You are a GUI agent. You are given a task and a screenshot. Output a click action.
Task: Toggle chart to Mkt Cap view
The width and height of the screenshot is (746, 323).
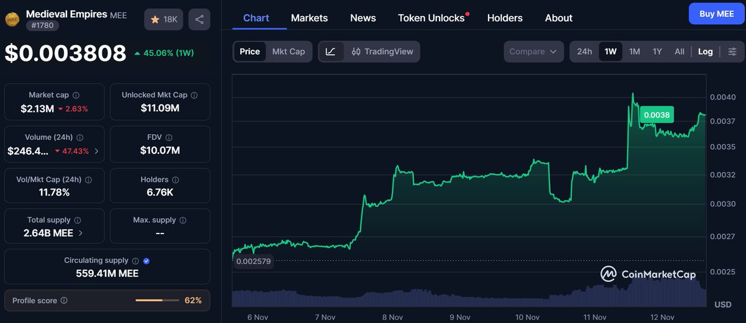point(288,52)
